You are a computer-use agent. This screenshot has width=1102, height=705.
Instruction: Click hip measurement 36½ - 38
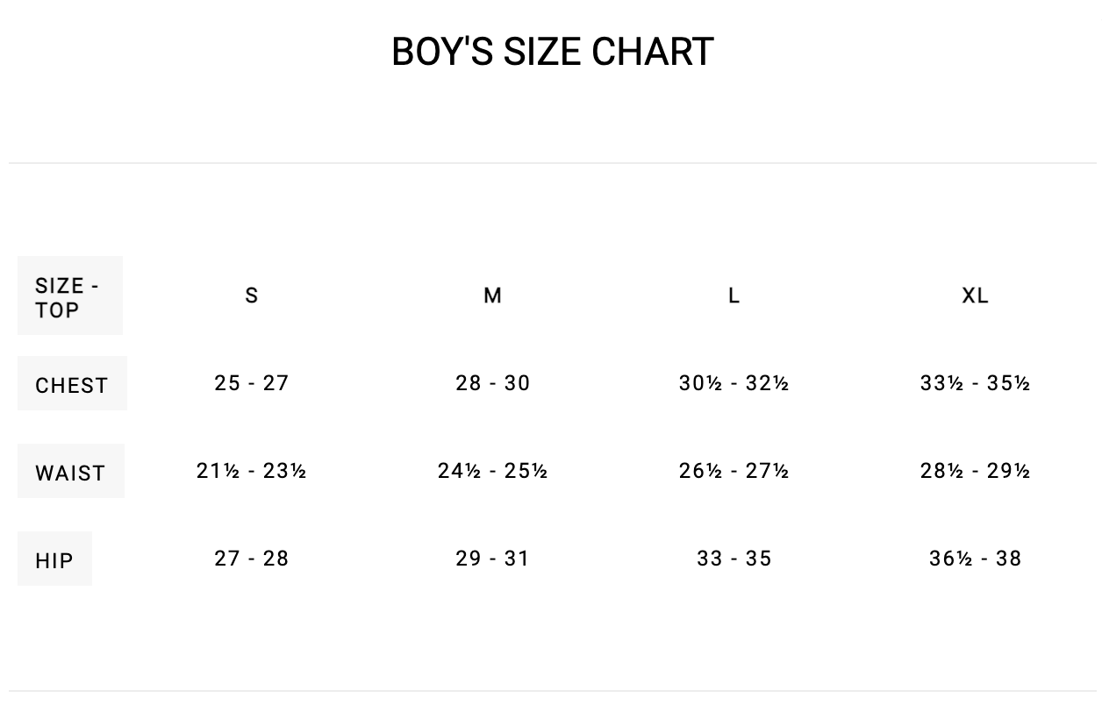[x=976, y=559]
